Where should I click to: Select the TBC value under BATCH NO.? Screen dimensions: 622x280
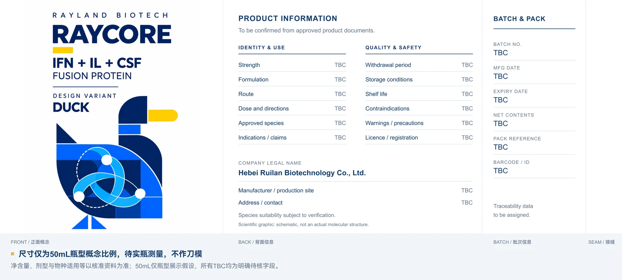point(501,53)
